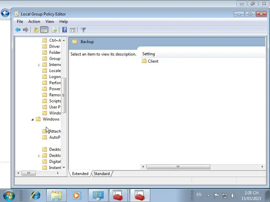Screen dimensions: 270x202
Task: Click the volume speaker tray icon
Action: (x=233, y=196)
